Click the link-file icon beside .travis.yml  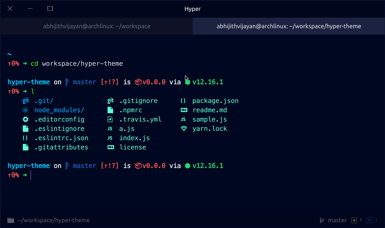click(110, 119)
